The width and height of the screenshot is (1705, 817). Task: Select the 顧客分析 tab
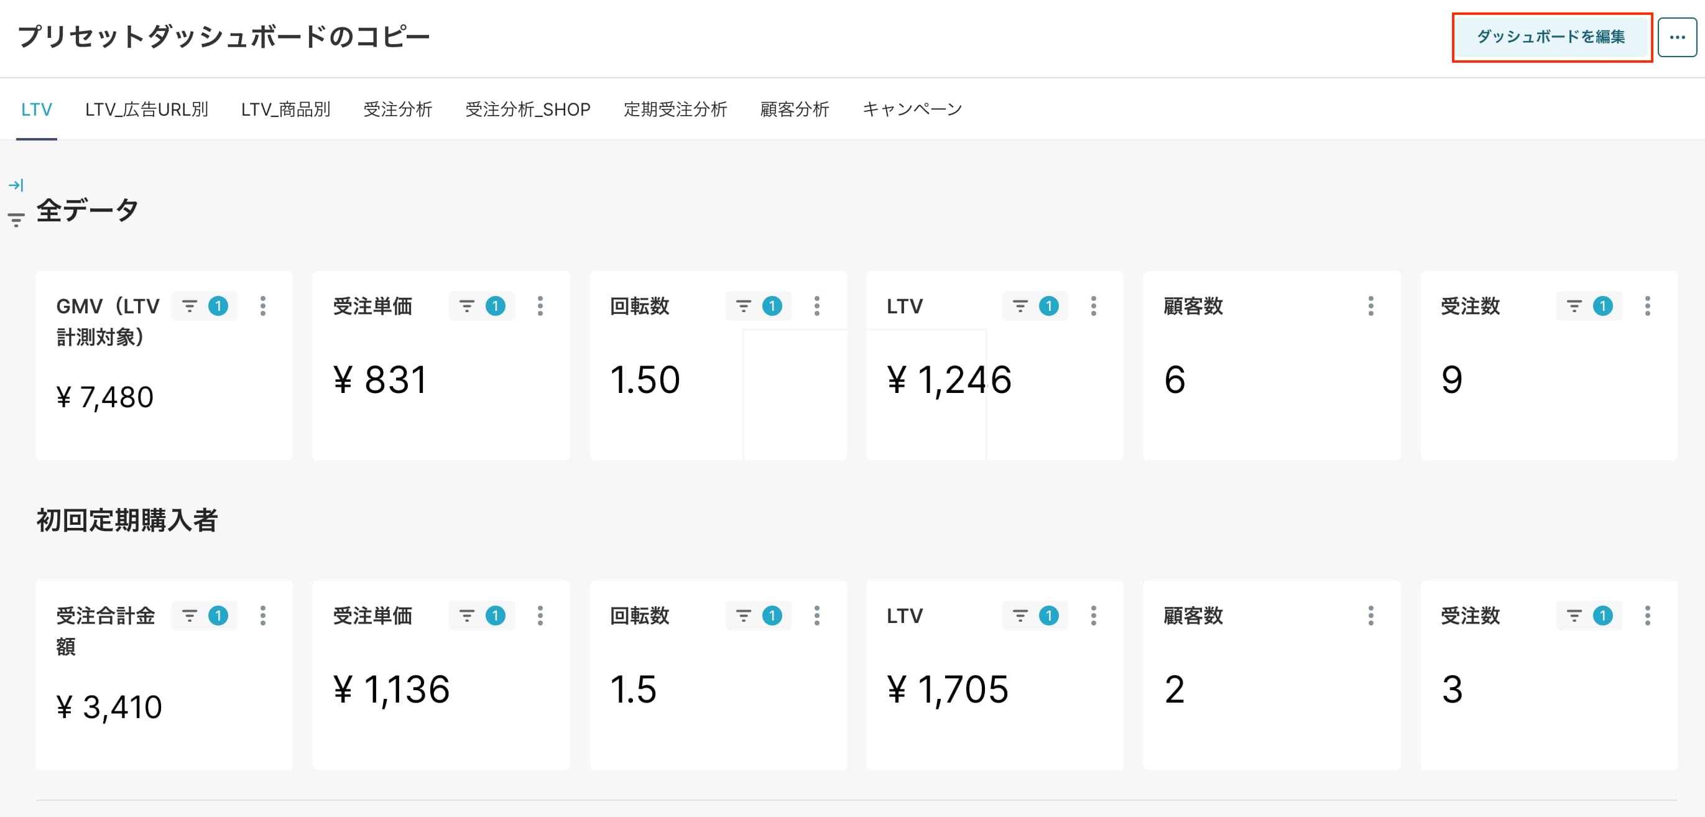[794, 109]
